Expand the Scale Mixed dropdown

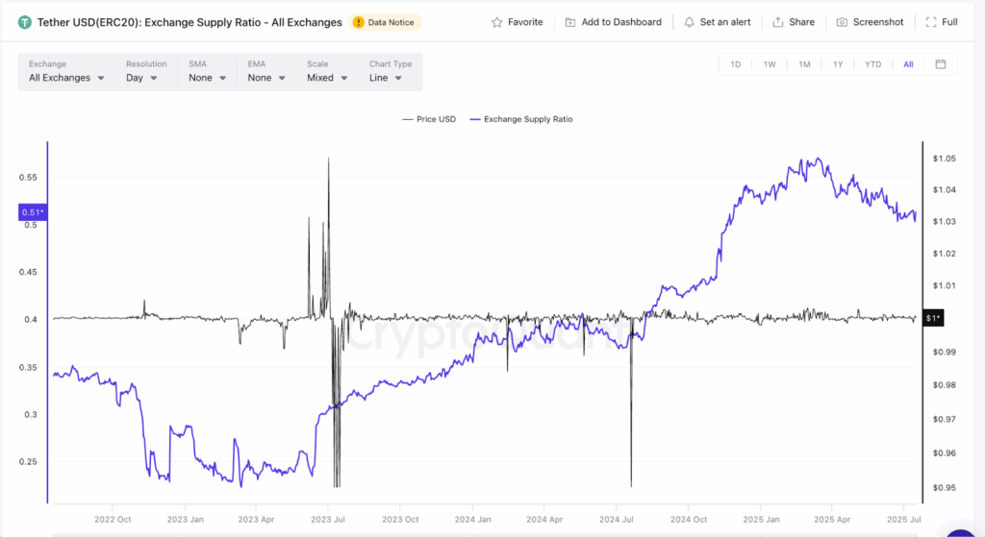coord(327,71)
